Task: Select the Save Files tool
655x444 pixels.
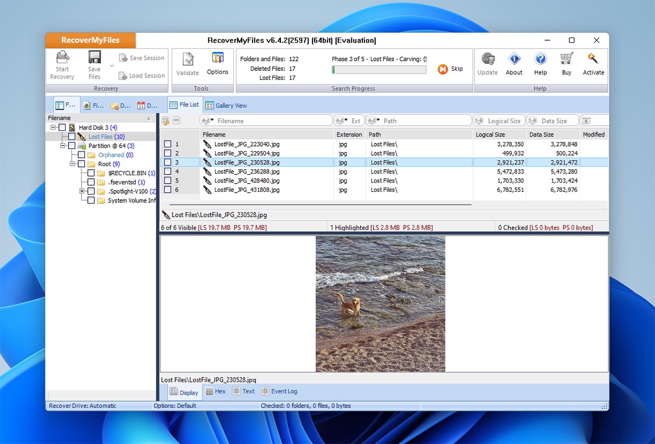Action: tap(94, 65)
